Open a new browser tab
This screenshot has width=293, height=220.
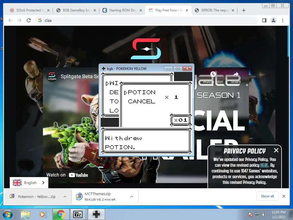[244, 10]
